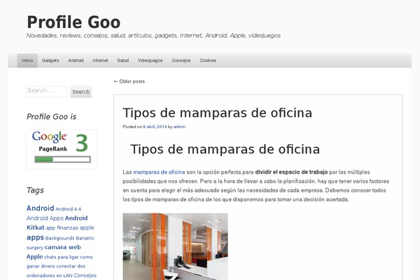Viewport: 420px width, 280px height.
Task: Open the Backgrounds tag
Action: pyautogui.click(x=59, y=238)
